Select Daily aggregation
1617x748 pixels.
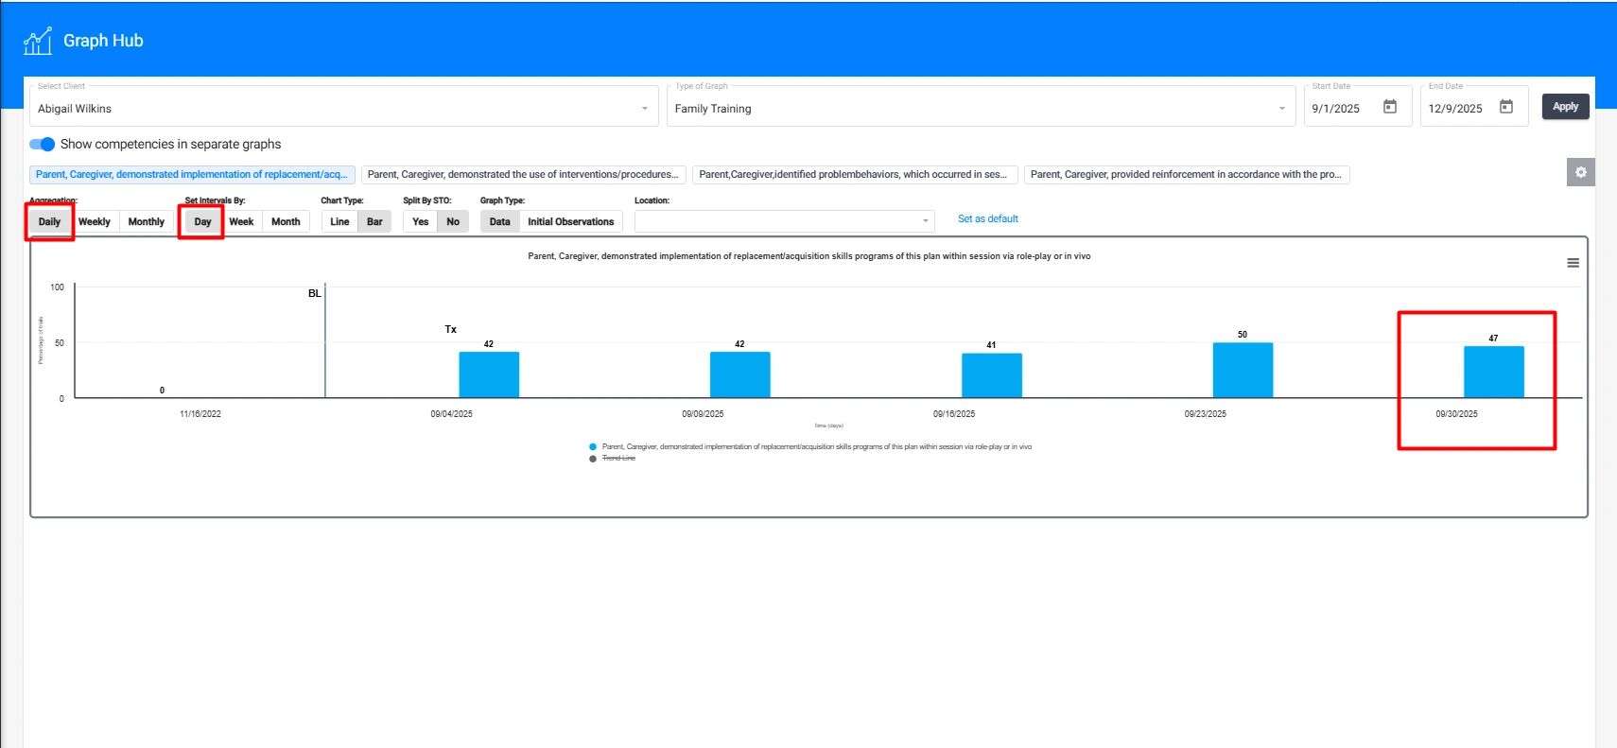pyautogui.click(x=49, y=222)
